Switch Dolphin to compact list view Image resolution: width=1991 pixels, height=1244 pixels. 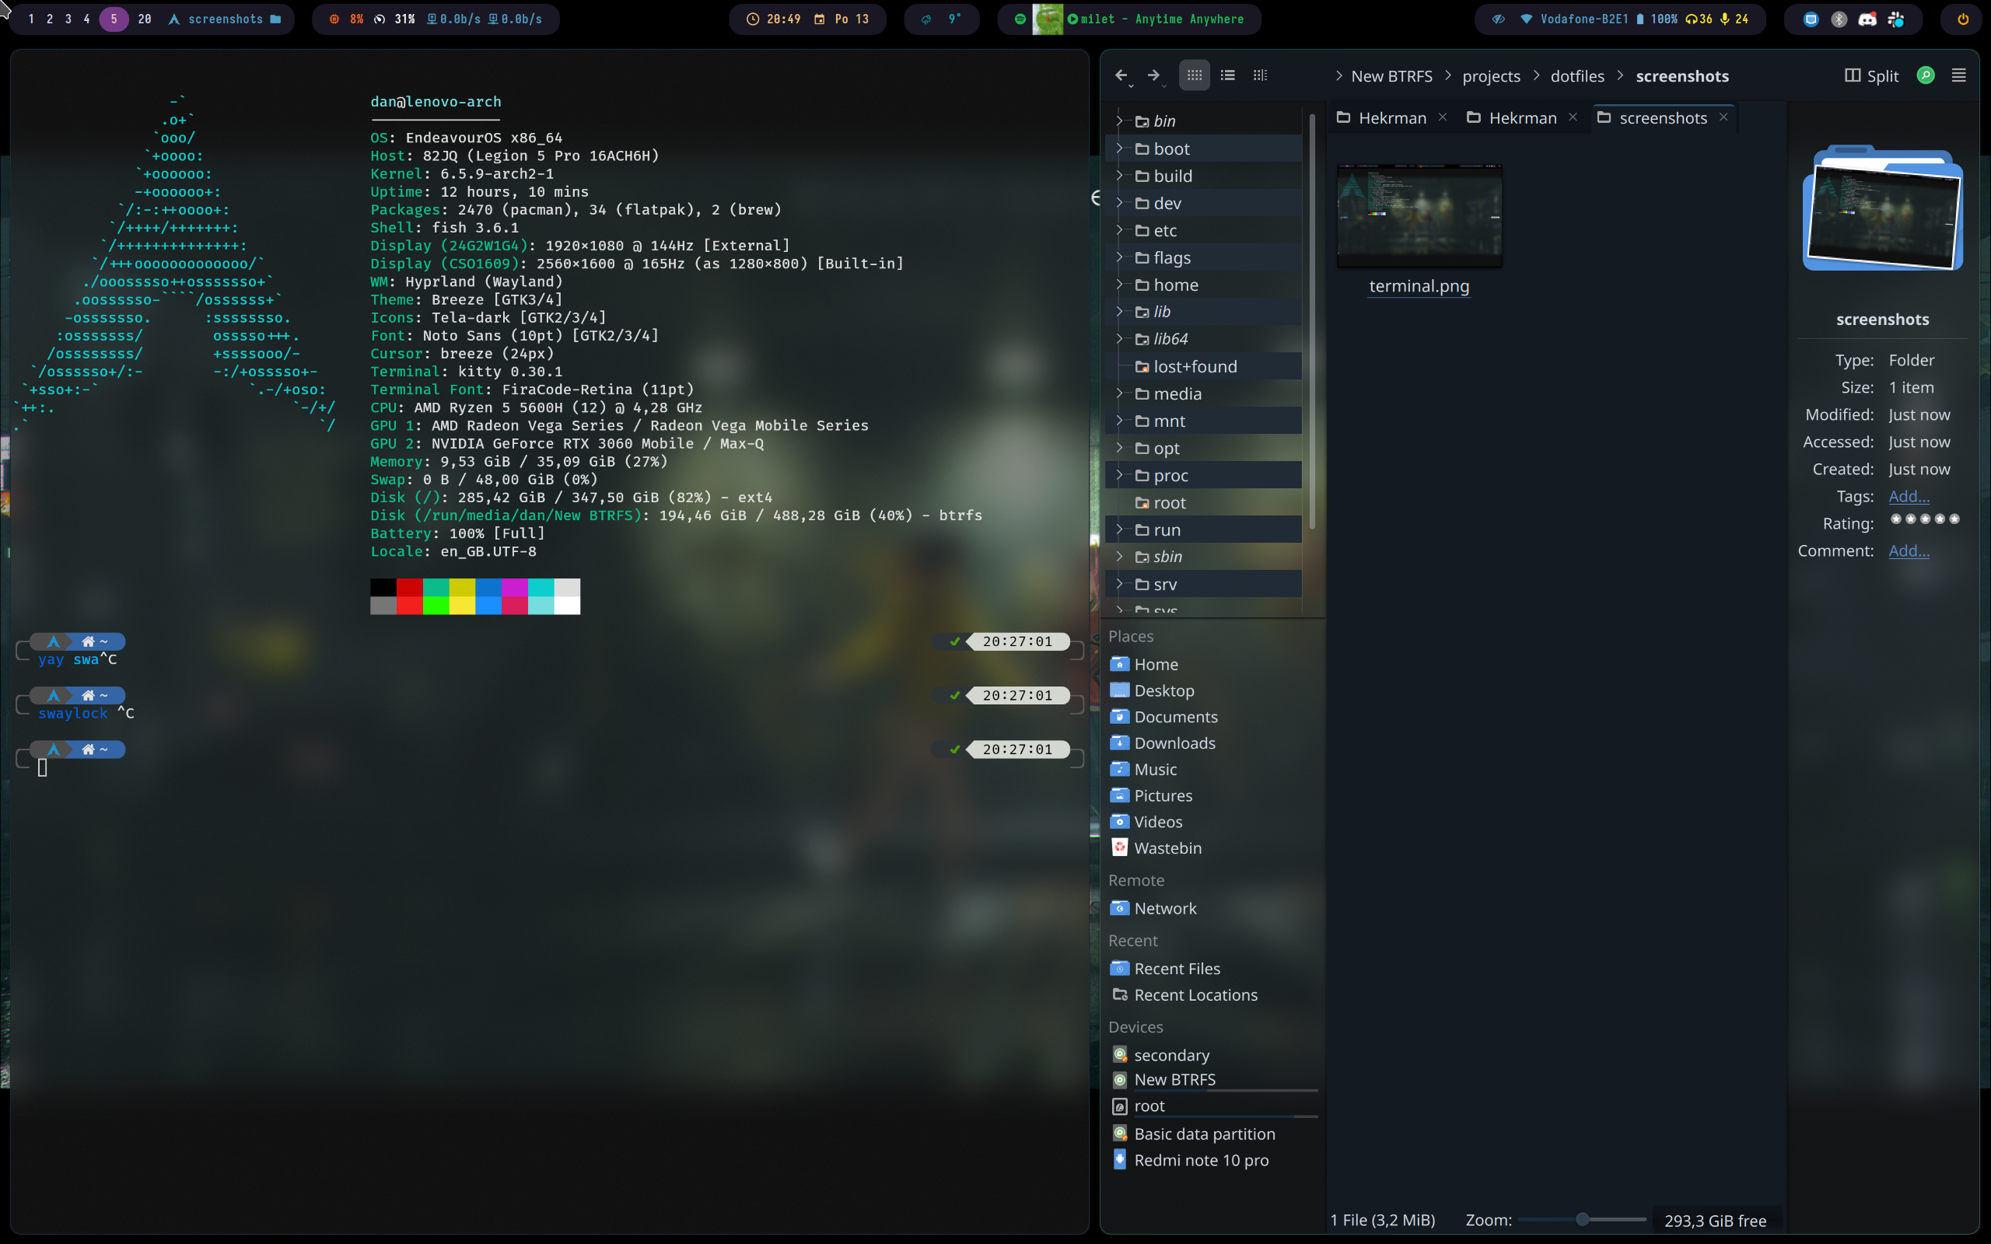[1227, 75]
